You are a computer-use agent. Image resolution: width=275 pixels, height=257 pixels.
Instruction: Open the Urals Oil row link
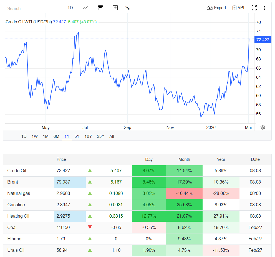point(16,250)
